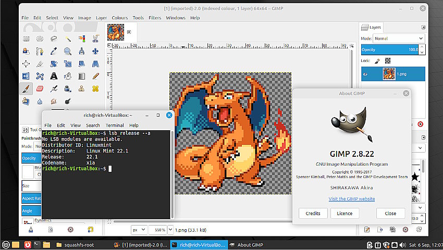Open the Visit the GIMP website link

click(351, 199)
